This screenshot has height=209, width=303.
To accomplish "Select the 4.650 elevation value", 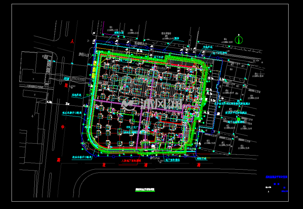I will (72, 86).
